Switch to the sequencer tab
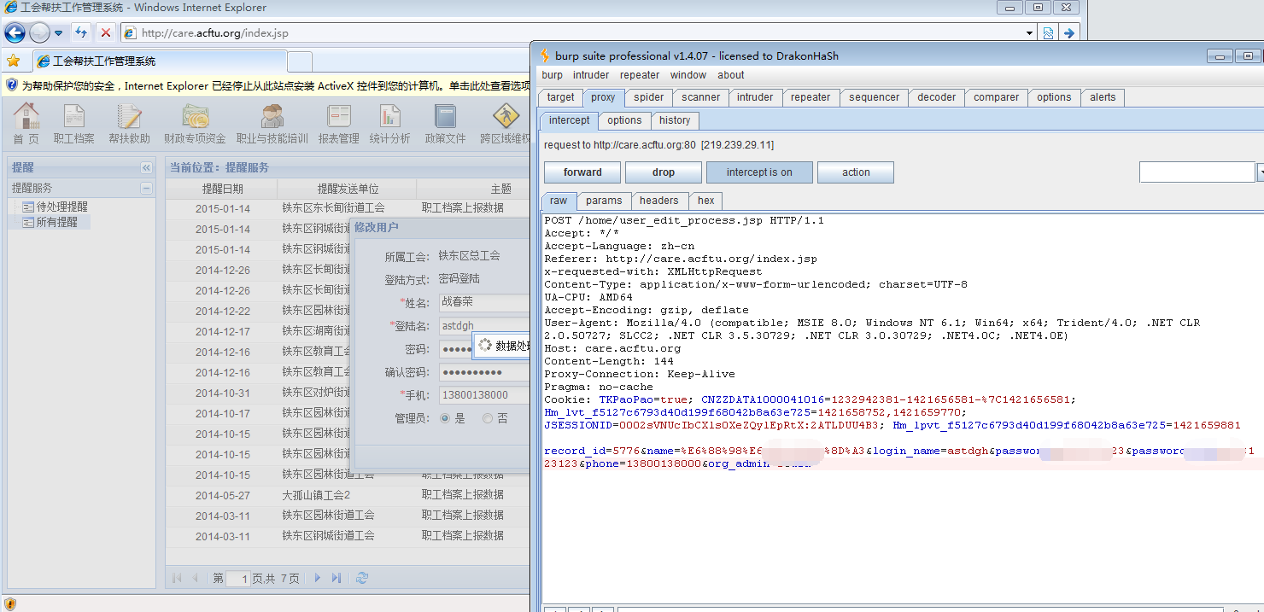 pos(874,97)
